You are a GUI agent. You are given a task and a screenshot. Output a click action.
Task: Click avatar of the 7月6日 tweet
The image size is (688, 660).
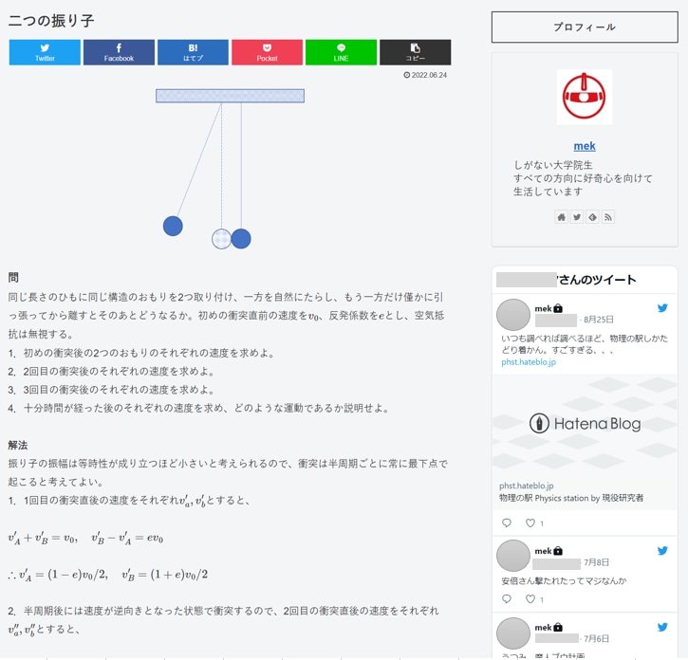click(x=513, y=633)
